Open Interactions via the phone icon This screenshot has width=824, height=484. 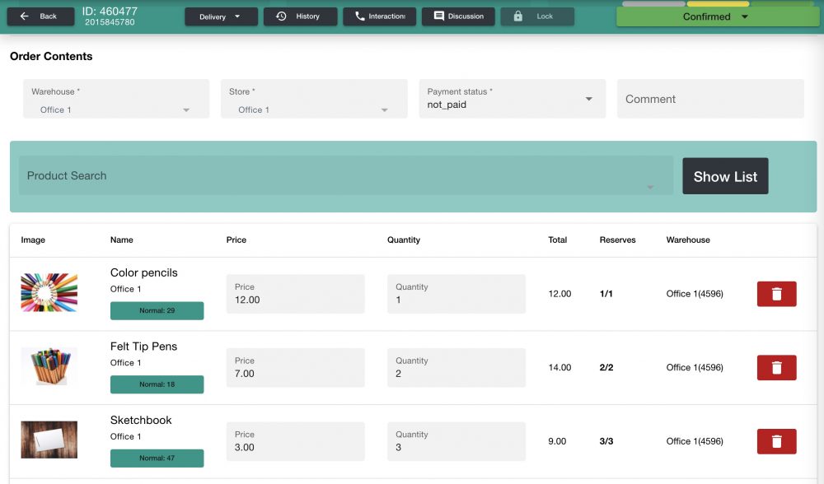point(360,16)
